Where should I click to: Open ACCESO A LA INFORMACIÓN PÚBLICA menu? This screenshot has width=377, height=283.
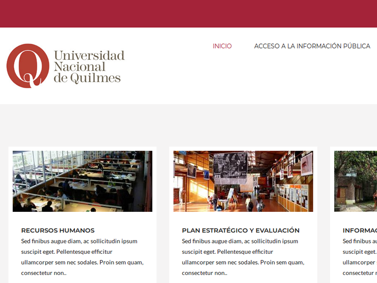[312, 46]
